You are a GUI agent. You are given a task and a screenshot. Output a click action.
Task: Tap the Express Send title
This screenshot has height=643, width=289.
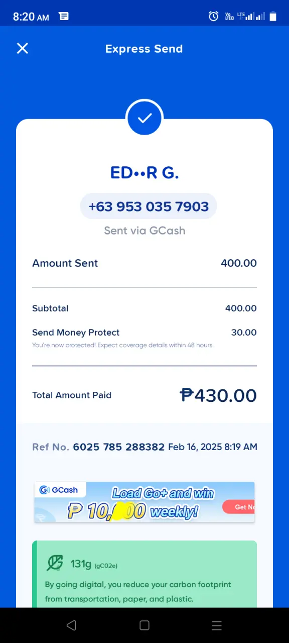144,49
